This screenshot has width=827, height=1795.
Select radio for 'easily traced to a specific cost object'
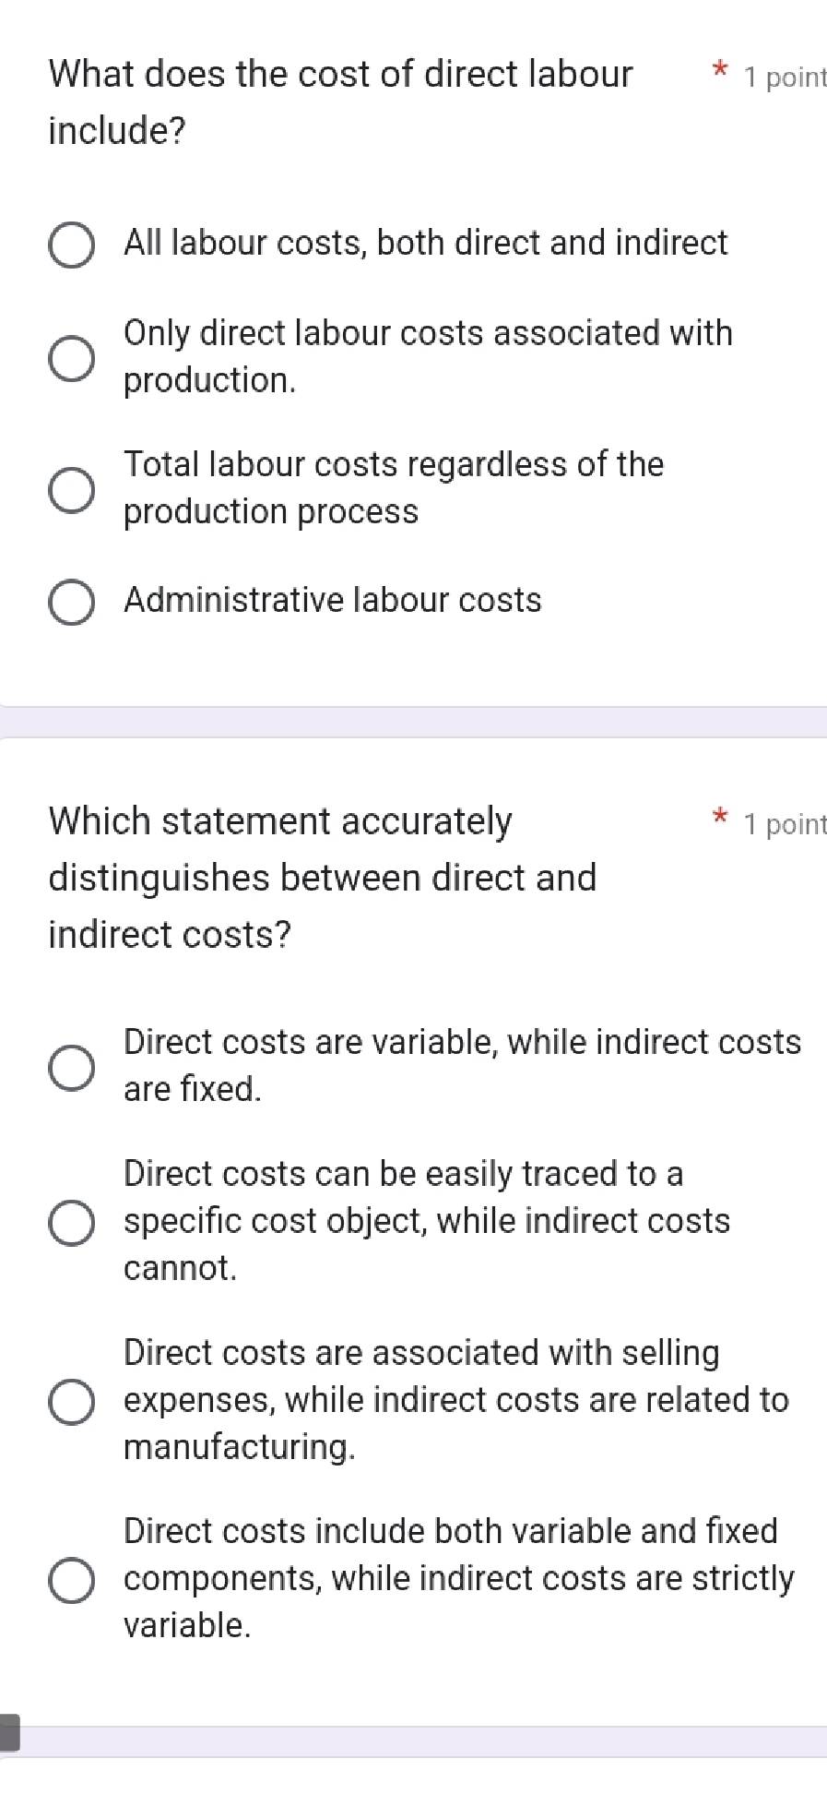point(71,1223)
